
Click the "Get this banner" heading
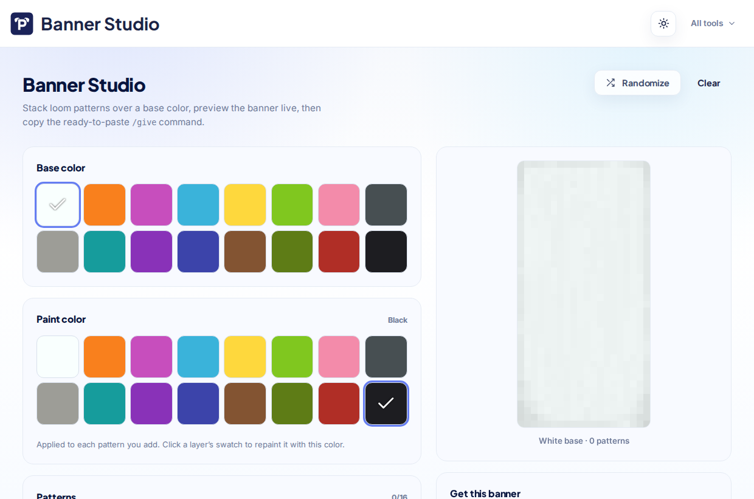[485, 494]
